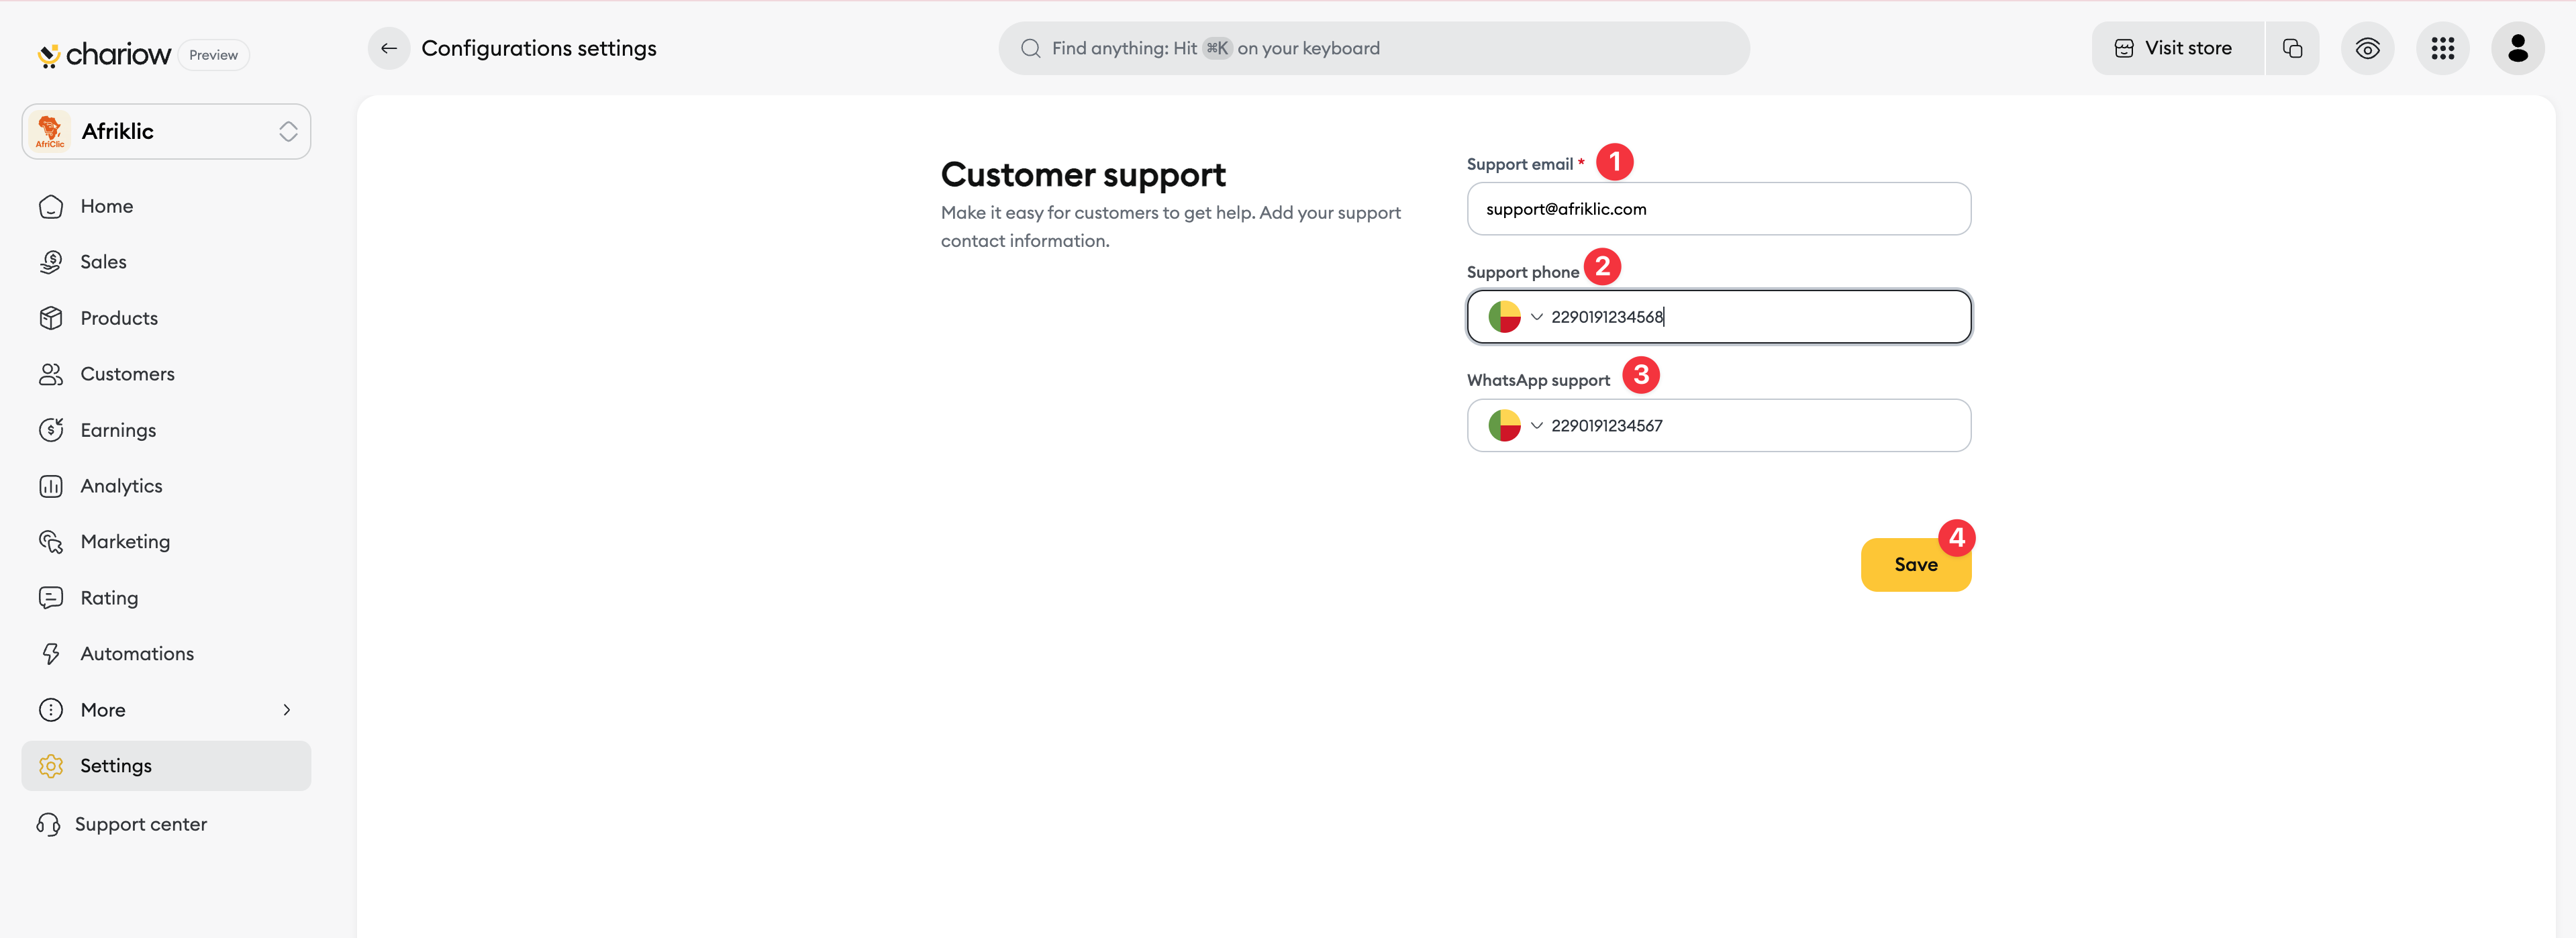Image resolution: width=2576 pixels, height=938 pixels.
Task: Click the Support email input field
Action: [x=1718, y=209]
